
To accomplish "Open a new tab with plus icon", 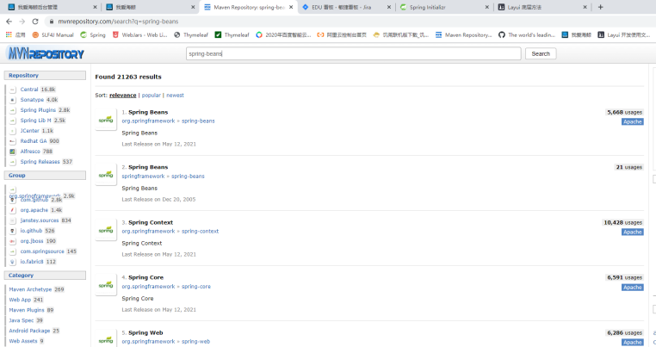I will [600, 7].
